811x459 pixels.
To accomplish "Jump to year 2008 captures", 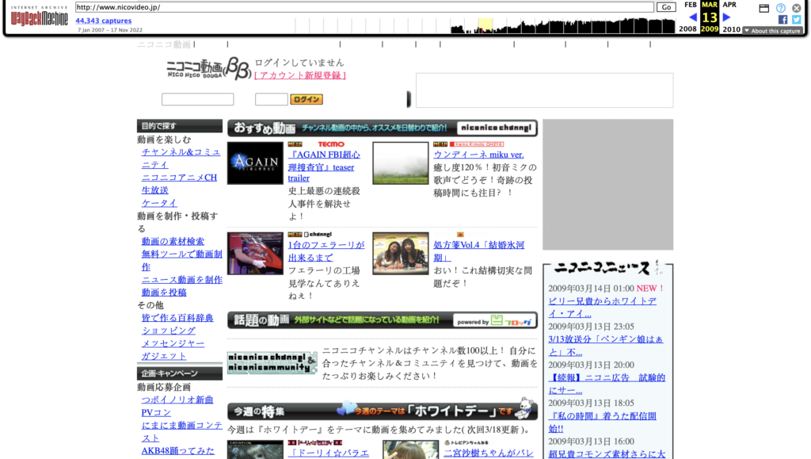I will coord(688,29).
